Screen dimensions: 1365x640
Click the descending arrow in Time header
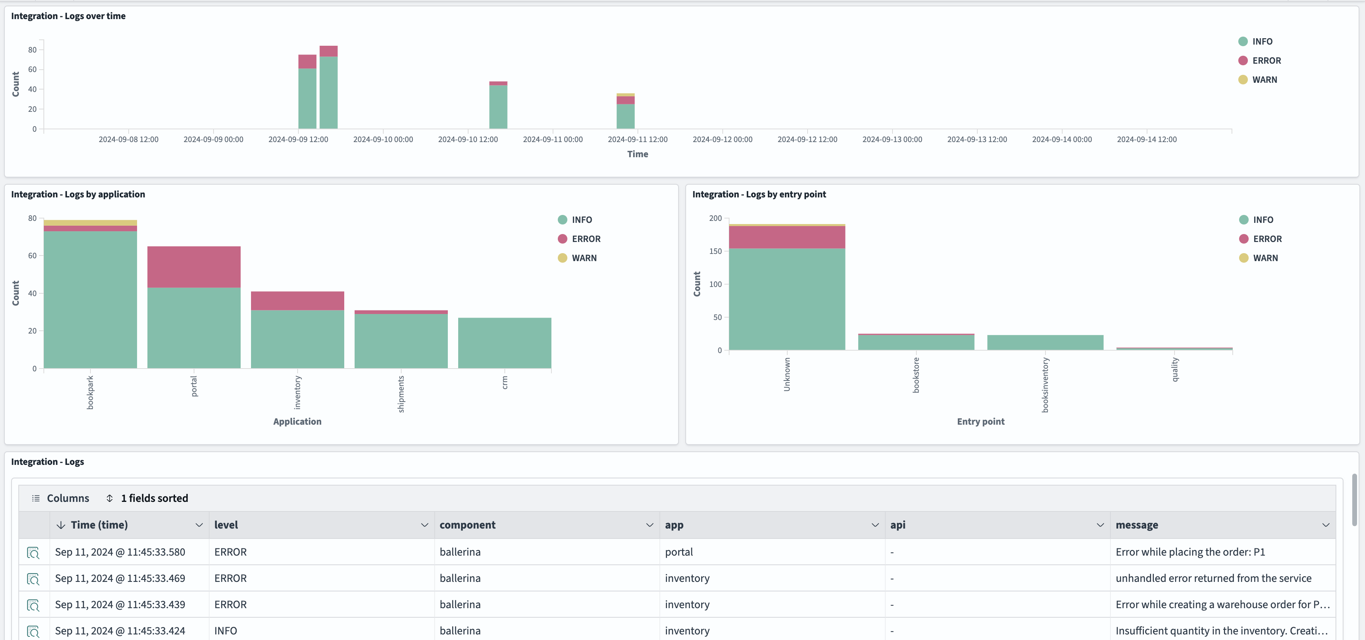tap(61, 525)
